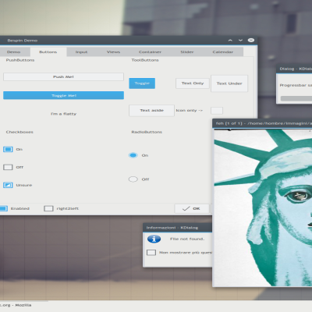Switch to the Demo tab
This screenshot has height=312, width=312.
point(14,52)
